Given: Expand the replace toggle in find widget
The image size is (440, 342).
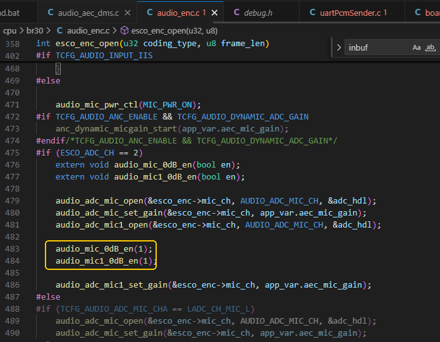Looking at the screenshot, I should click(339, 47).
